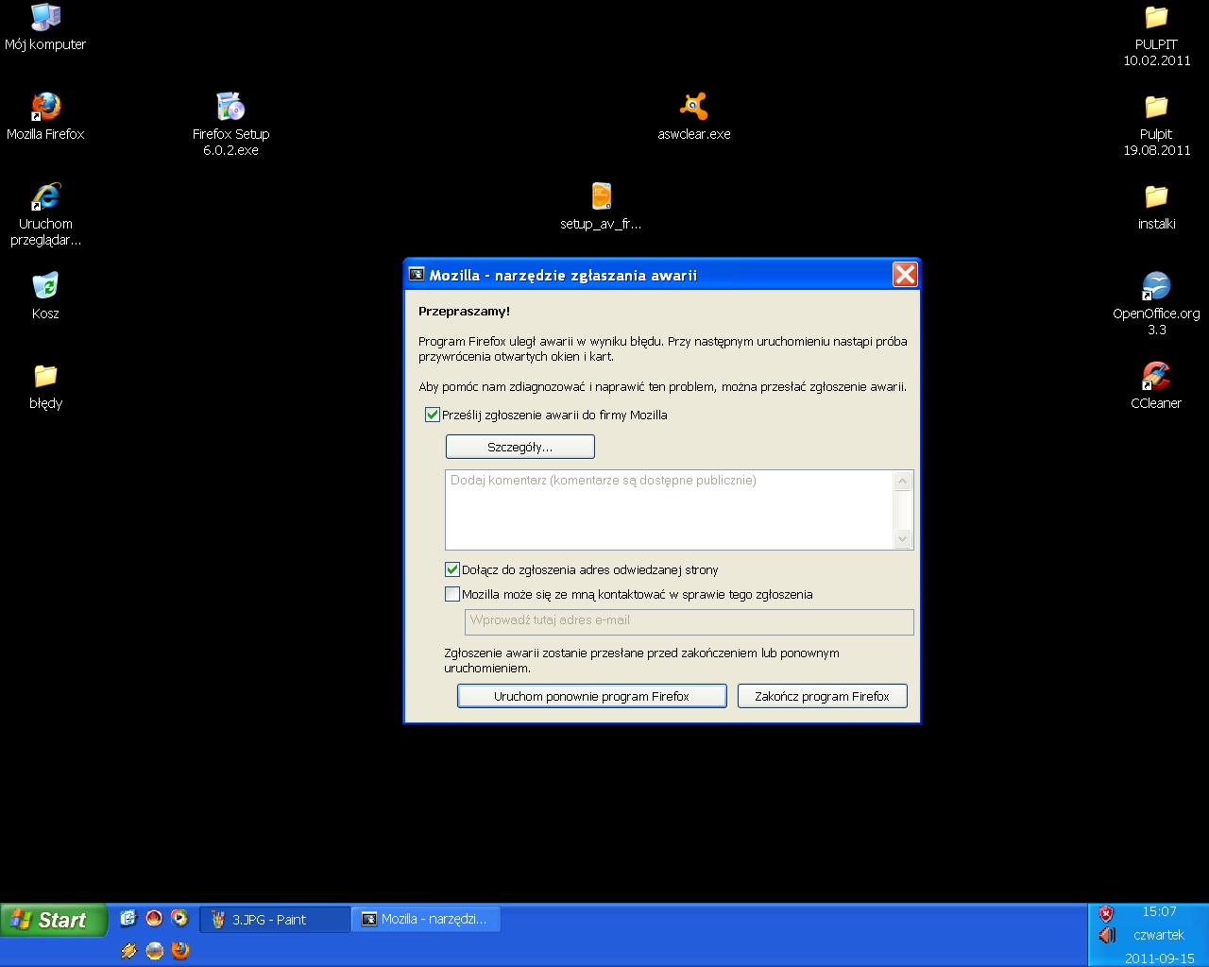The height and width of the screenshot is (967, 1209).
Task: Click the 15:07 clock in system tray
Action: (1159, 911)
